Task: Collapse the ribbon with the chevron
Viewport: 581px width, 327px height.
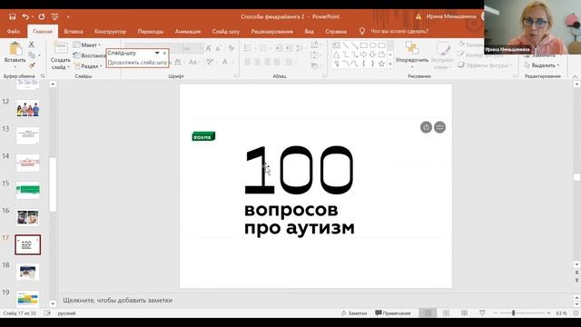Action: 575,76
